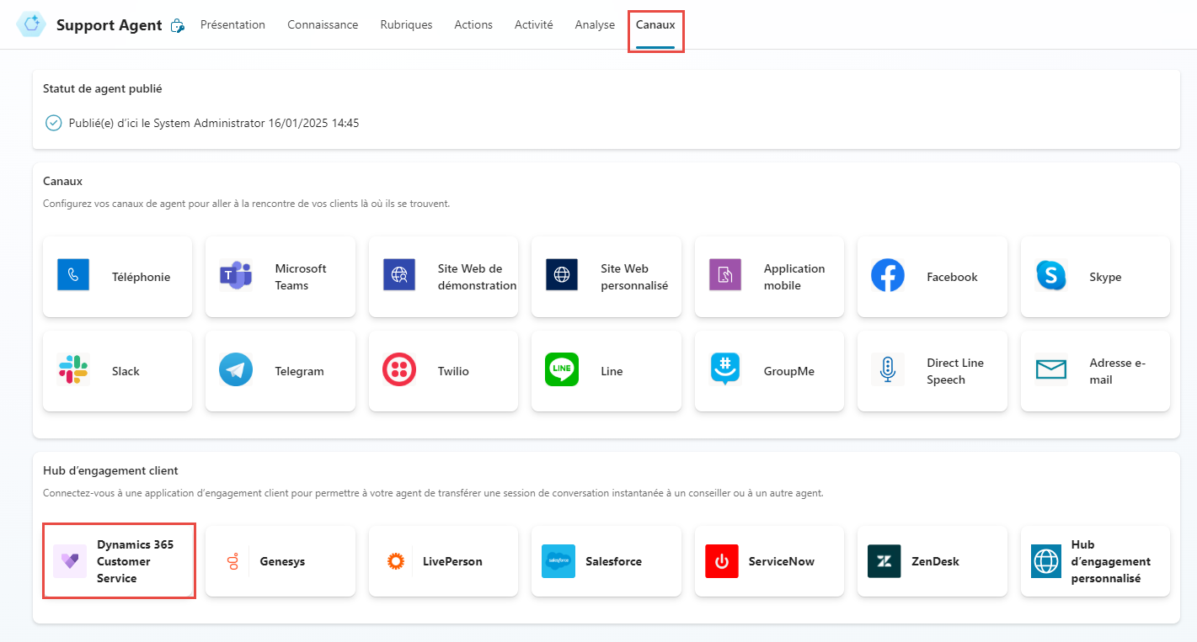Click the Téléphonie phone icon

point(73,275)
